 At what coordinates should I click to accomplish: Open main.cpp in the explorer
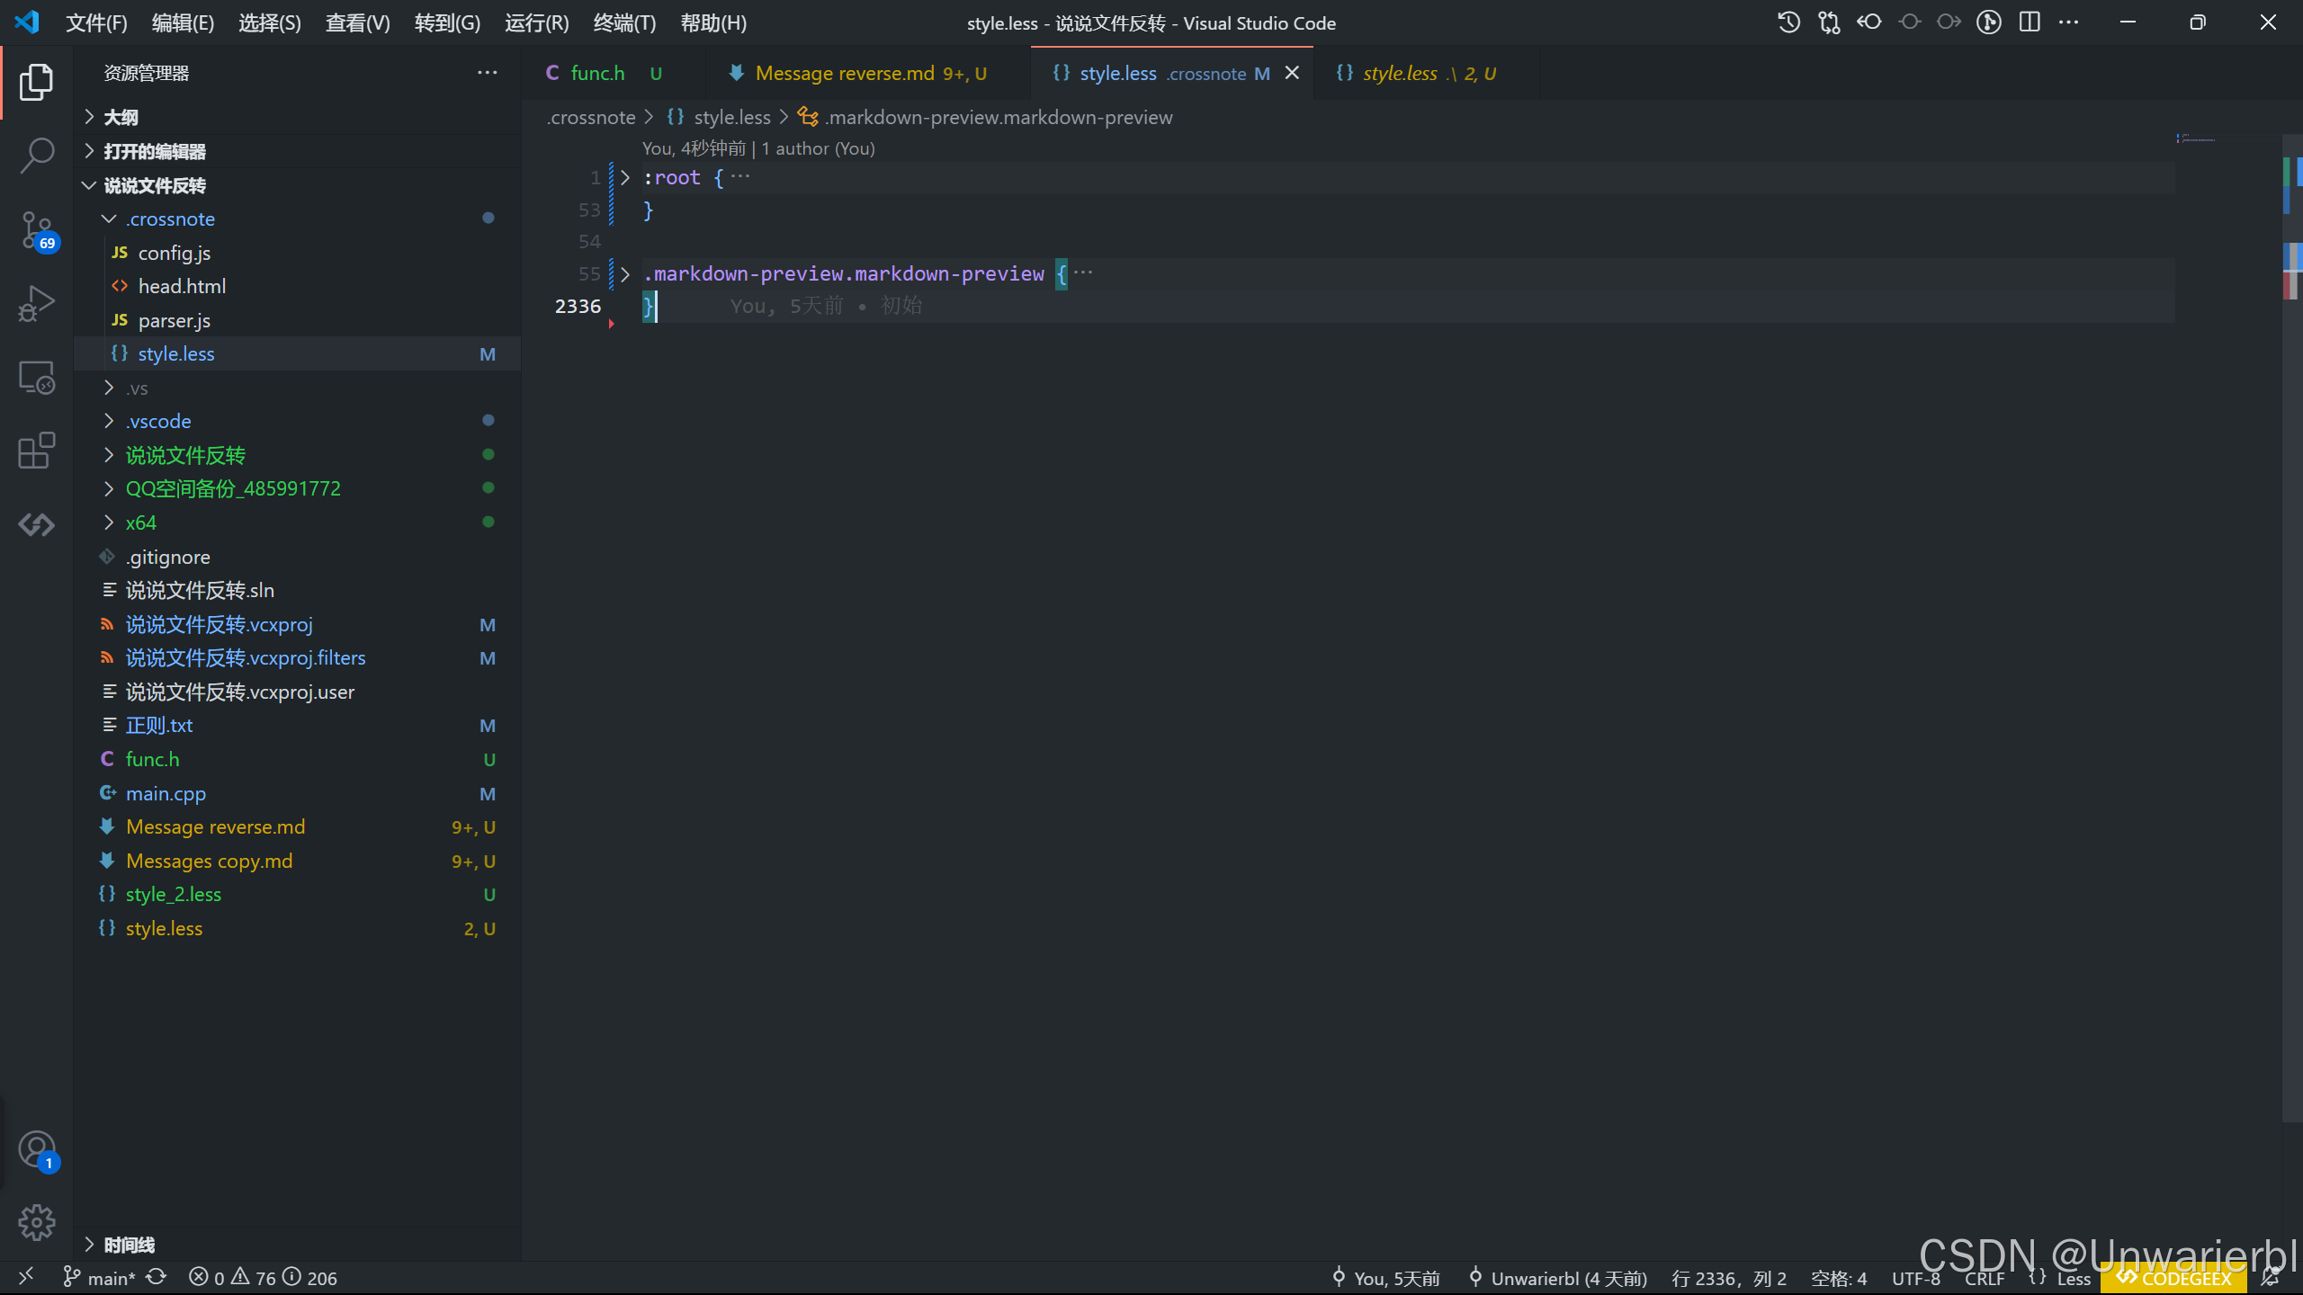[166, 793]
